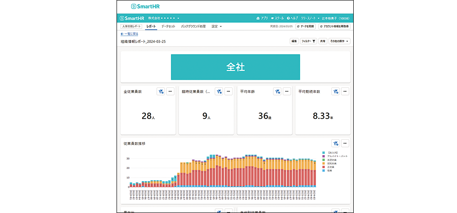The image size is (457, 213).
Task: Open the more options menu on 全従業員数 card
Action: pyautogui.click(x=170, y=91)
